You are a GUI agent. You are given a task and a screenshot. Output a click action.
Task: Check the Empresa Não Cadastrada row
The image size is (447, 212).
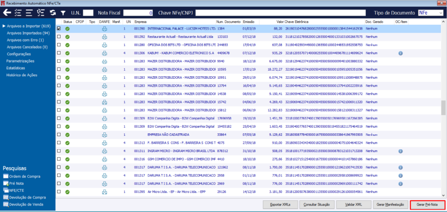[x=59, y=135]
